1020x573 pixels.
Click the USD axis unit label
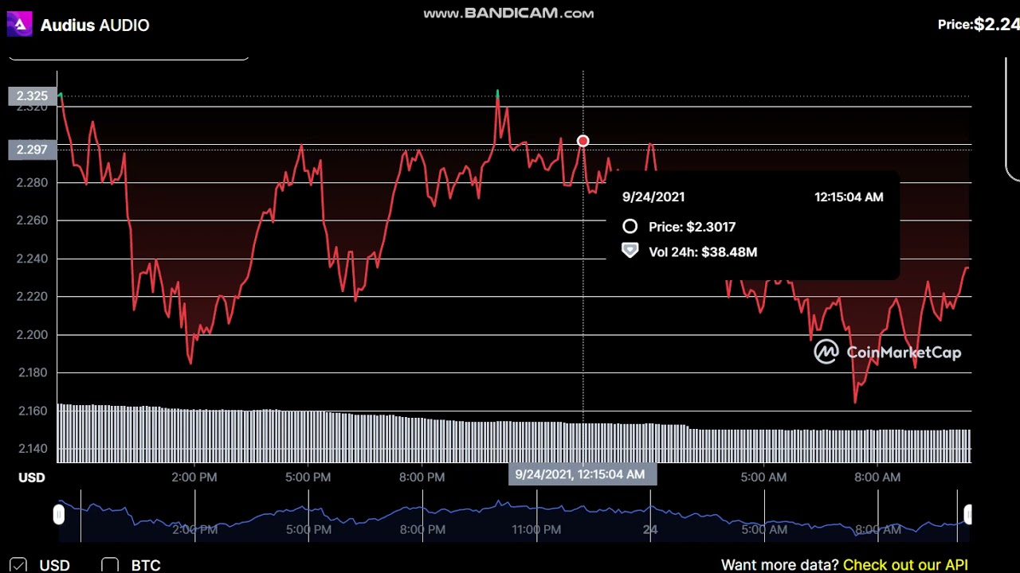(x=32, y=477)
